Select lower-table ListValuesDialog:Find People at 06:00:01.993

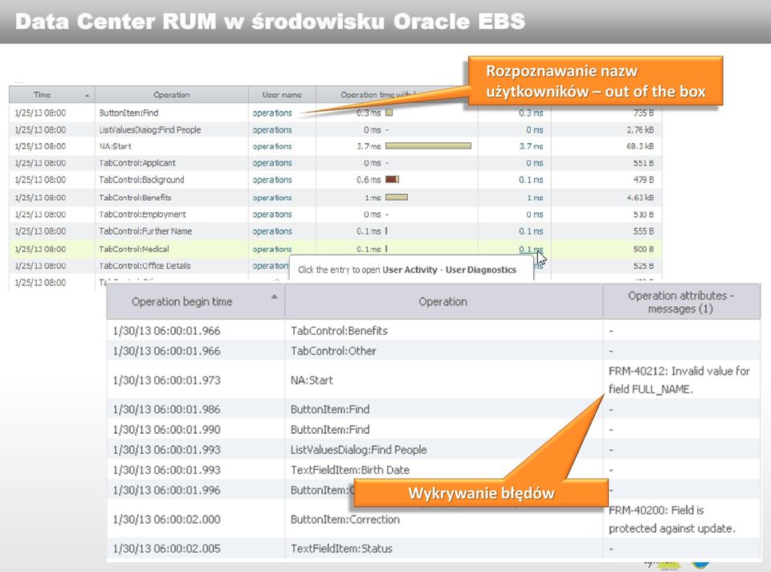click(358, 450)
